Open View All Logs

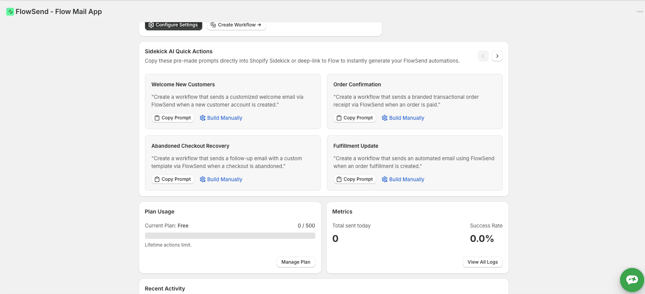(x=482, y=262)
